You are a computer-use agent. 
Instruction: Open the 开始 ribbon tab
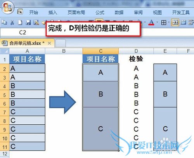pos(33,12)
